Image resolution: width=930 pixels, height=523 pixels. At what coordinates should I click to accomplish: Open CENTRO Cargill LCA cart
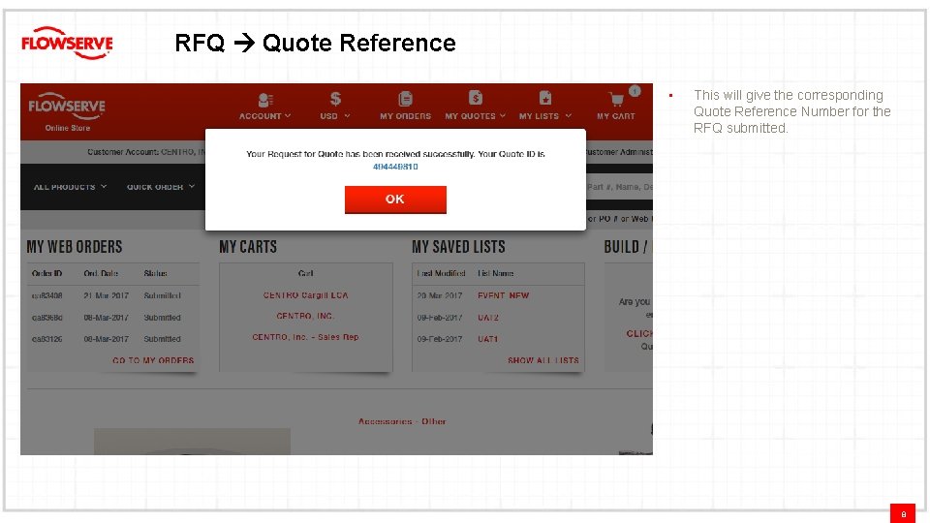click(x=305, y=295)
